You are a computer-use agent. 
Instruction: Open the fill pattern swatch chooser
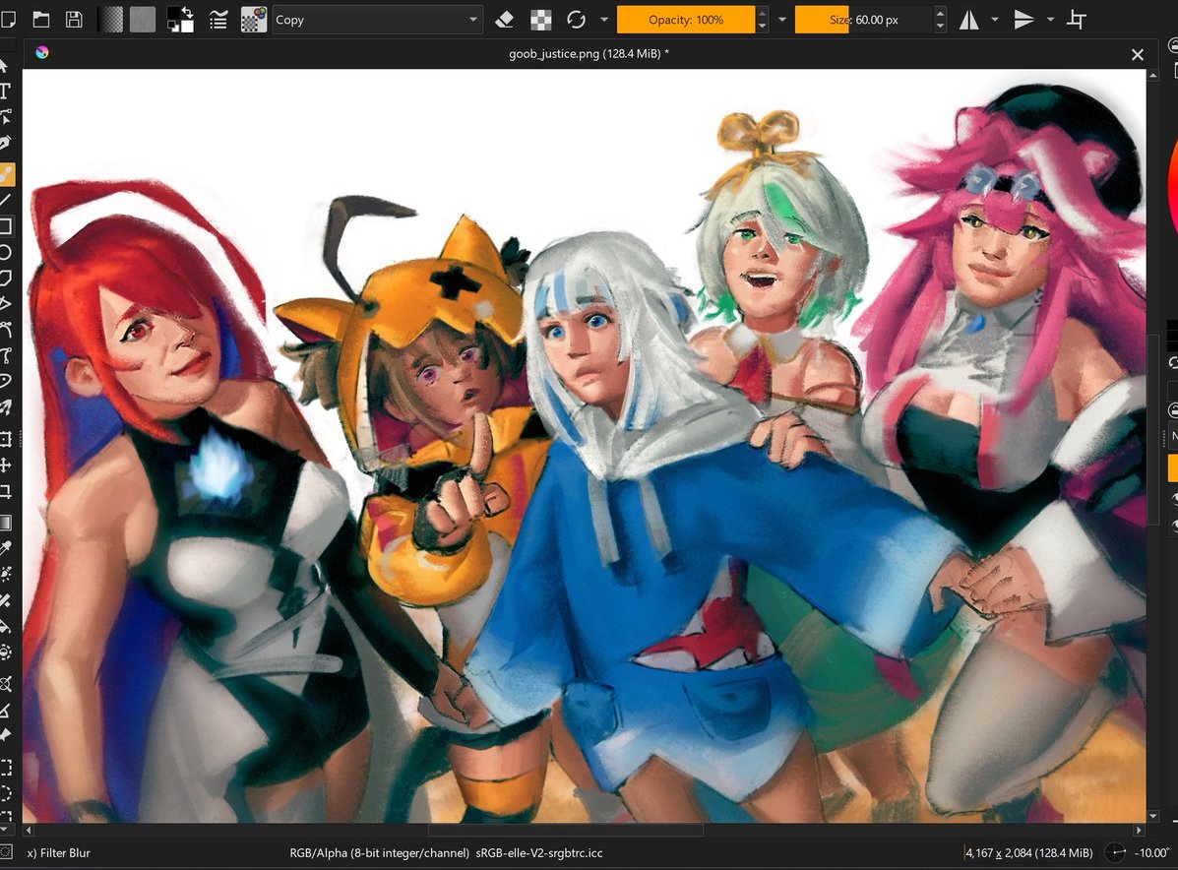click(143, 20)
